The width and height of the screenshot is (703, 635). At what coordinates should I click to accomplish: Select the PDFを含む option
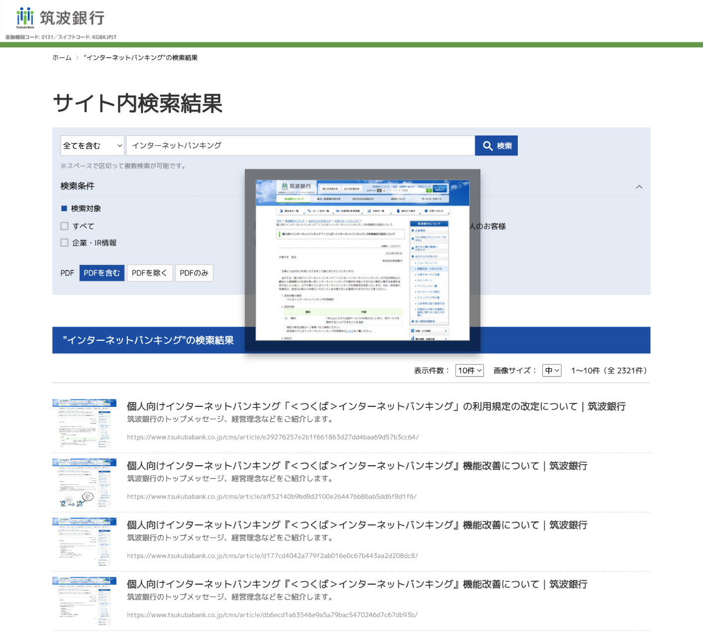(x=102, y=273)
